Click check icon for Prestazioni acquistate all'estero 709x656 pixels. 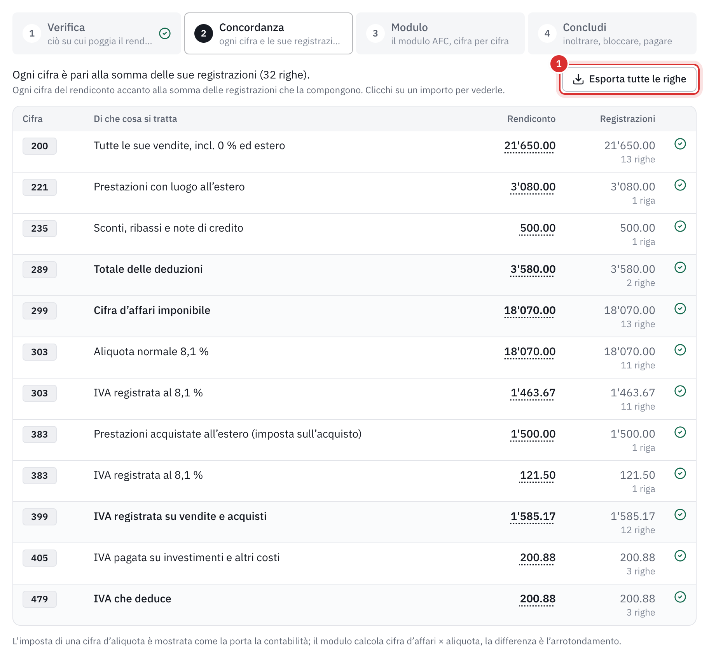click(x=680, y=433)
